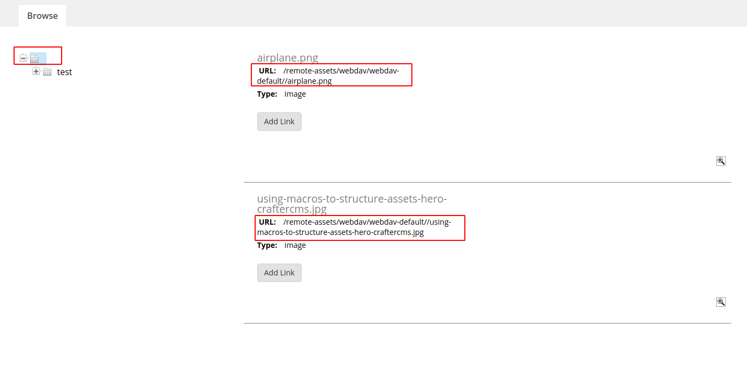
Task: Click the minus box on the root tree item
Action: (x=23, y=57)
